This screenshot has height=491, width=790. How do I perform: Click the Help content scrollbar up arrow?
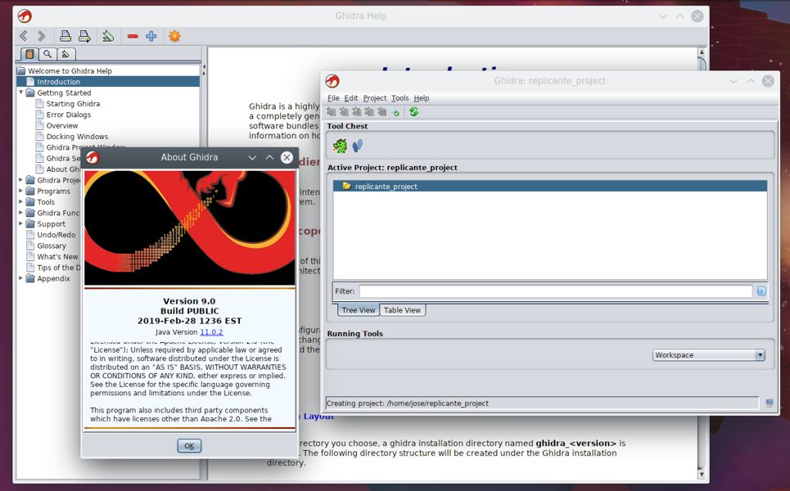pos(702,52)
